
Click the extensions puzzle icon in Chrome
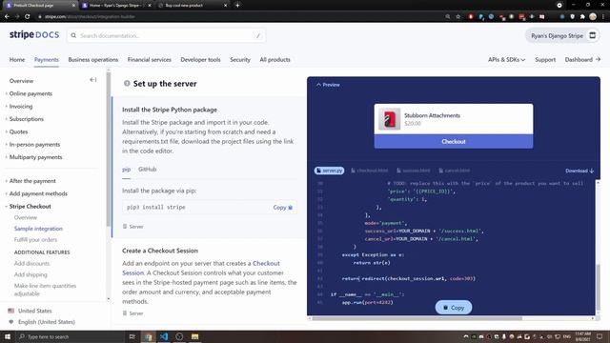[x=582, y=16]
